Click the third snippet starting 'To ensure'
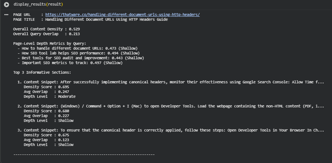This screenshot has height=163, width=332. point(173,130)
